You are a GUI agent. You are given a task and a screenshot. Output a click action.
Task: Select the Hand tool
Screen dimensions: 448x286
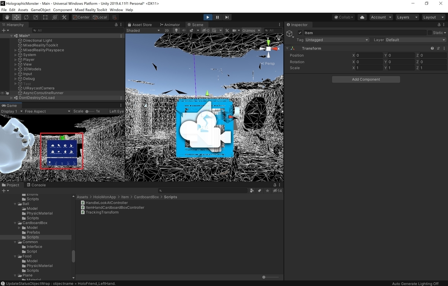click(x=7, y=17)
